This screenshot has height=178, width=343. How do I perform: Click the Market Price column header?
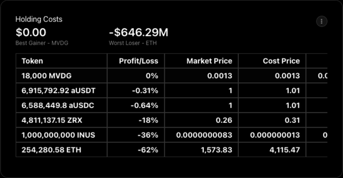click(209, 61)
